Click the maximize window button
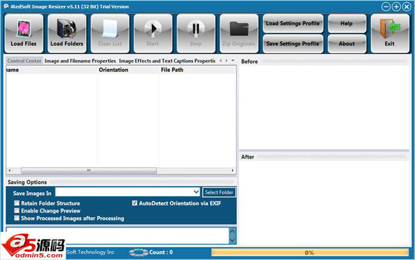 click(396, 6)
